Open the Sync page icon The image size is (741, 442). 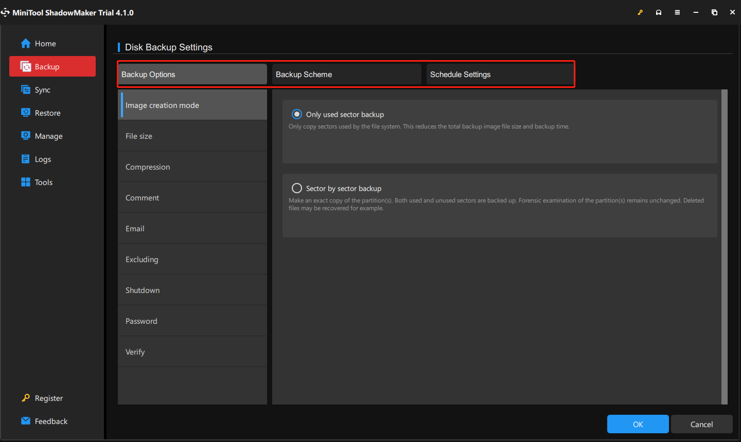pos(25,90)
